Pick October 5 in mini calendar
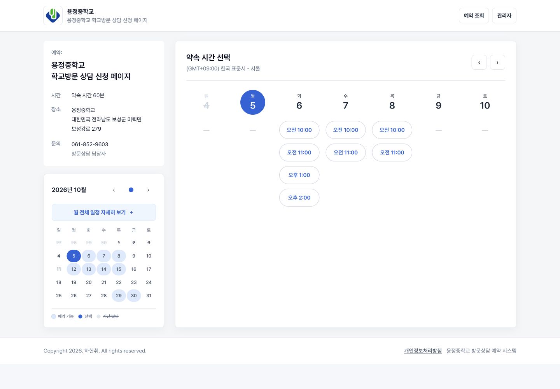The height and width of the screenshot is (389, 560). coord(74,256)
